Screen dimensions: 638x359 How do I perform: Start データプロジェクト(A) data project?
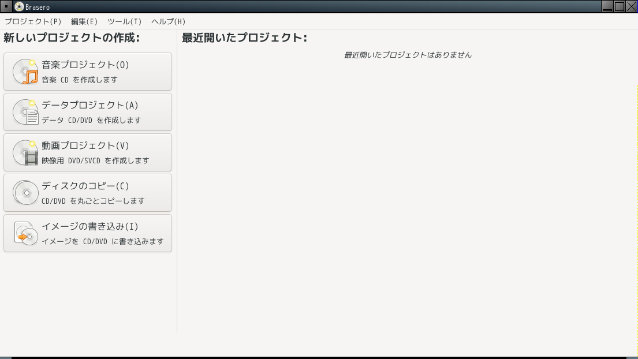tap(88, 112)
